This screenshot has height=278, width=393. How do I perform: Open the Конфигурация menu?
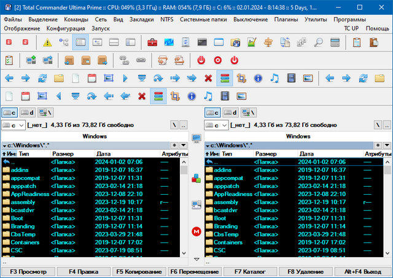(x=65, y=28)
